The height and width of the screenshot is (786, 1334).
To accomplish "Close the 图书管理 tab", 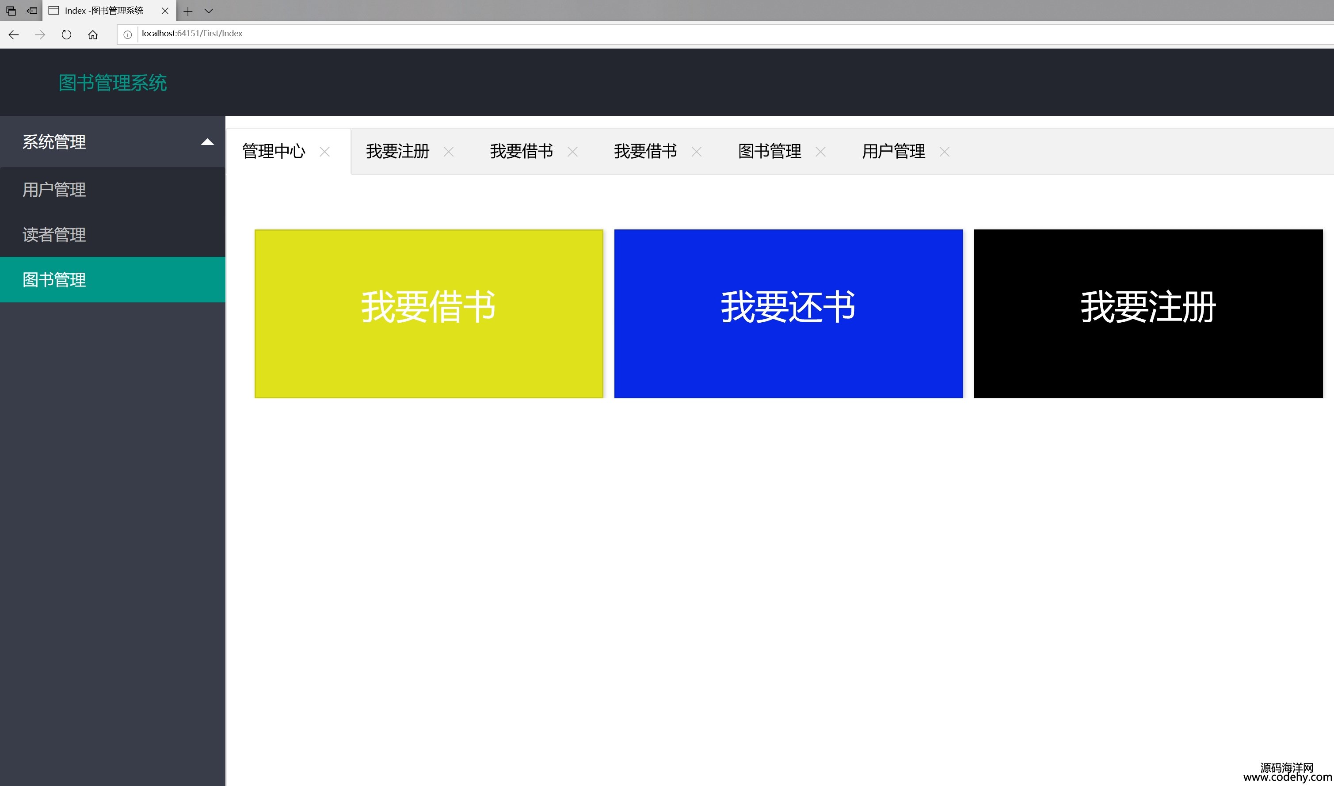I will tap(820, 152).
